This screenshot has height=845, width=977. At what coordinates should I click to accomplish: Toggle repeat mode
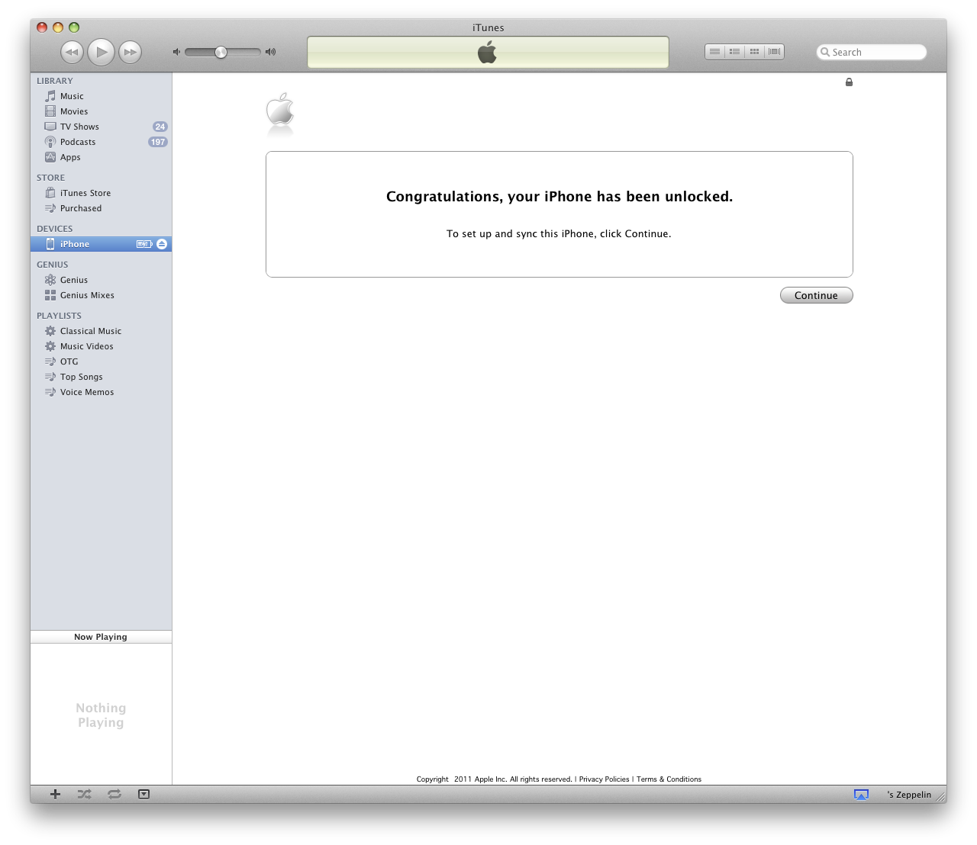[114, 794]
